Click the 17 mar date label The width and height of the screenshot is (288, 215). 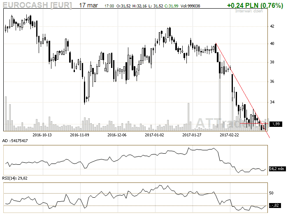[x=88, y=5]
